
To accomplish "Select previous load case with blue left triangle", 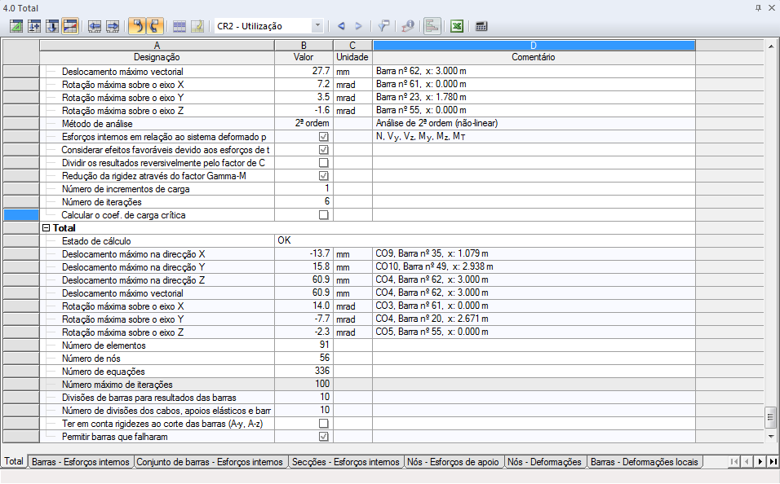I will (341, 26).
